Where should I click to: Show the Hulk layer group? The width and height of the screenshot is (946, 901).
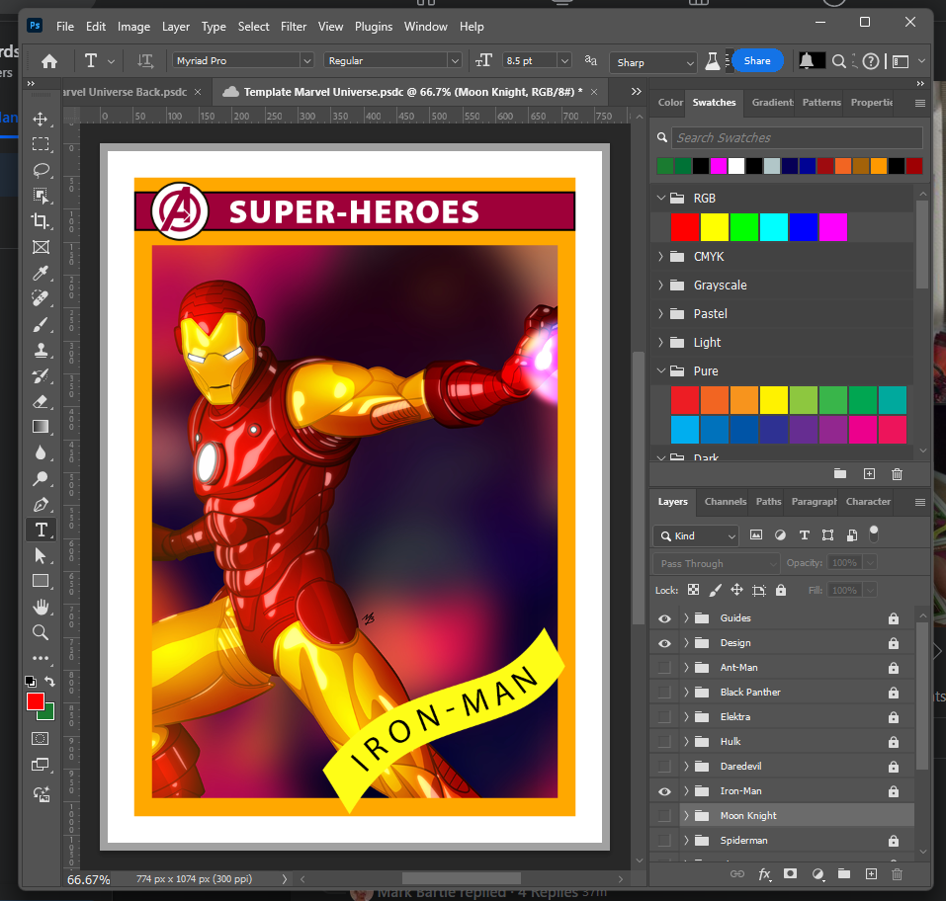664,742
